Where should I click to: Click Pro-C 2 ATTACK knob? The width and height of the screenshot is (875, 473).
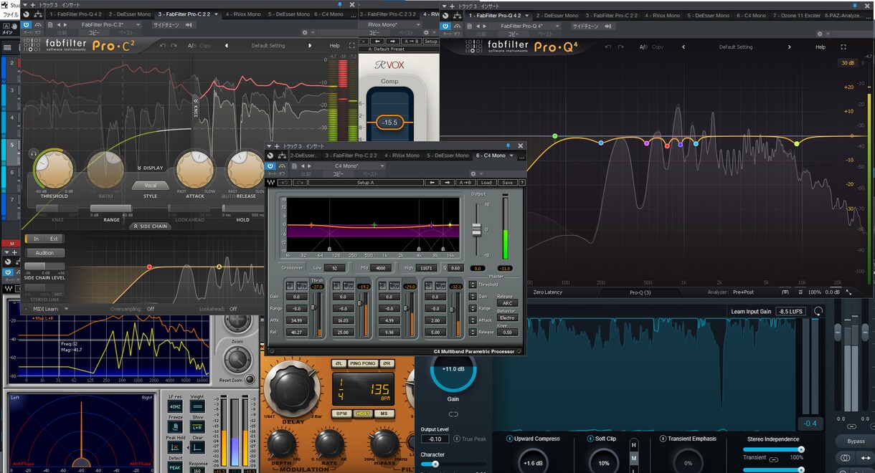(194, 170)
